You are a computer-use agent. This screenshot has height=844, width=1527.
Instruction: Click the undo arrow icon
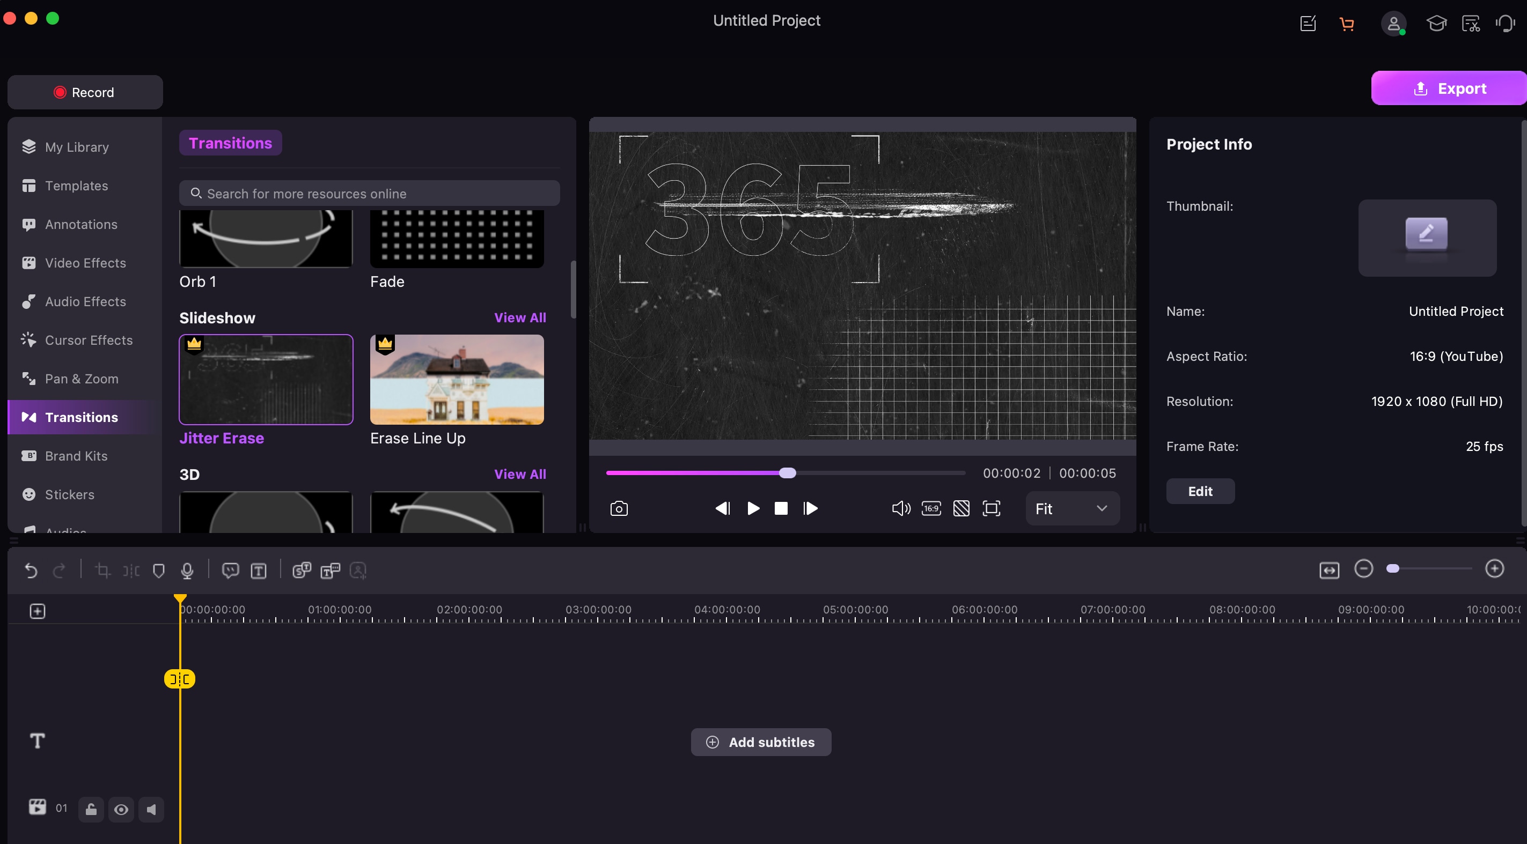pyautogui.click(x=31, y=571)
